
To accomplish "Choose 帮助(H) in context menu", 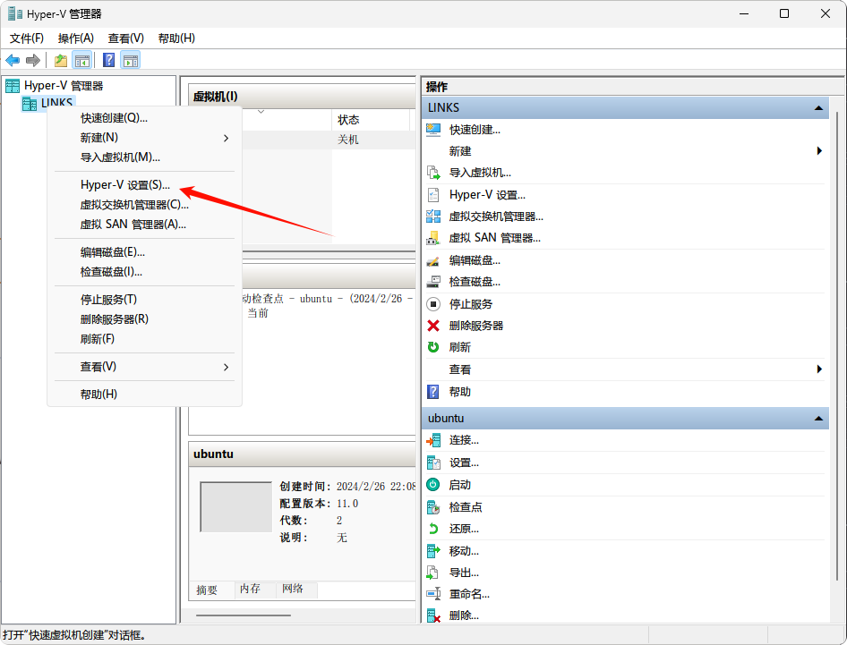I will tap(145, 395).
